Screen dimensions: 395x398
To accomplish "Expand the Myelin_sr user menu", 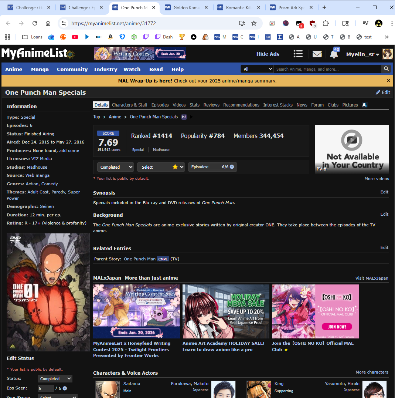I will [363, 54].
